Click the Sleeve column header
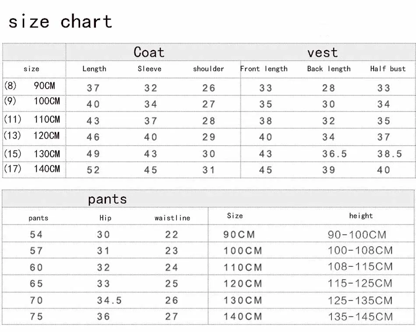This screenshot has width=416, height=332. pos(149,69)
